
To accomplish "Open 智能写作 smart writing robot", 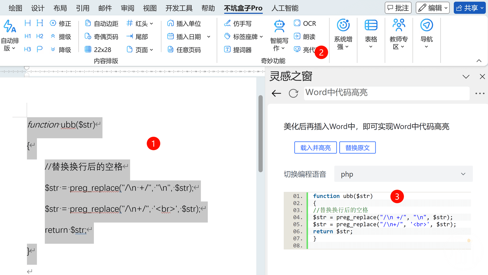I will tap(279, 36).
